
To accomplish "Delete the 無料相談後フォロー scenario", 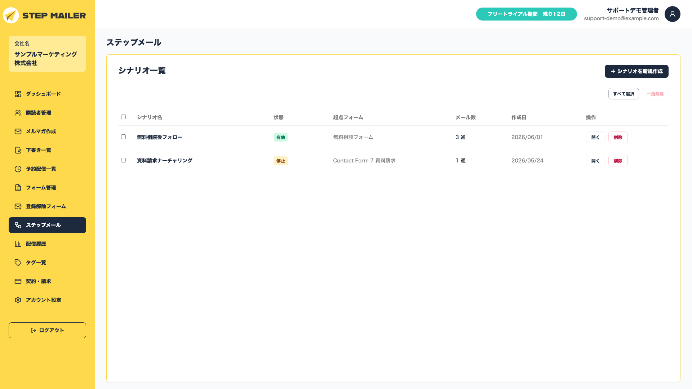I will tap(618, 137).
